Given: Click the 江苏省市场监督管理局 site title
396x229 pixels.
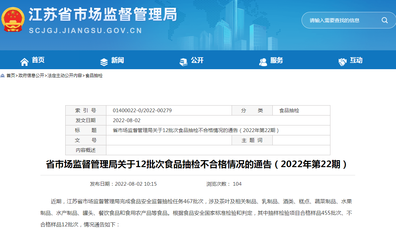Looking at the screenshot, I should (x=103, y=15).
